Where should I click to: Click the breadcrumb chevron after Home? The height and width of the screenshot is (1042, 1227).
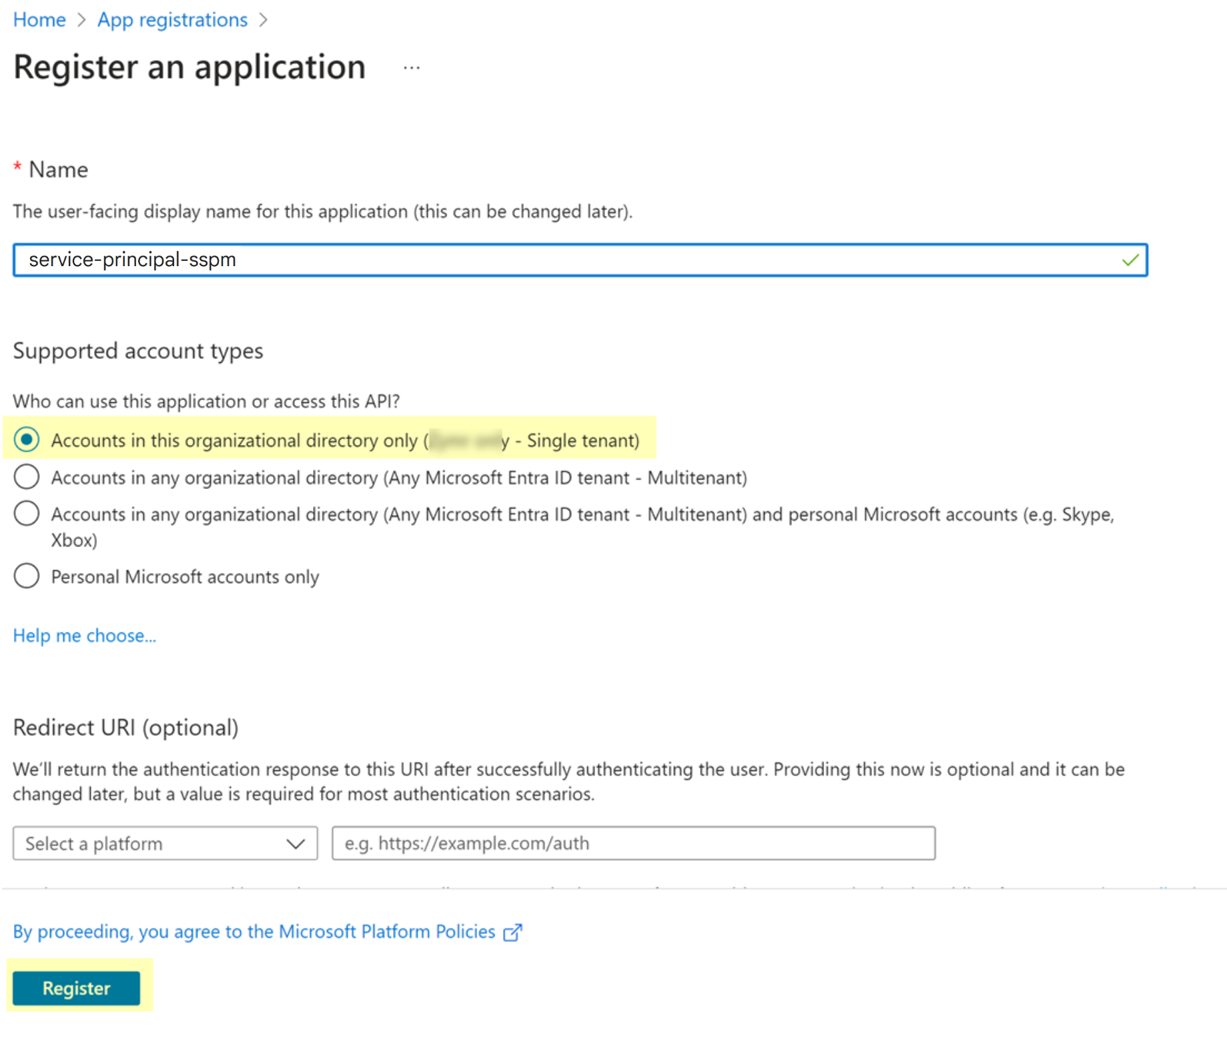click(81, 20)
